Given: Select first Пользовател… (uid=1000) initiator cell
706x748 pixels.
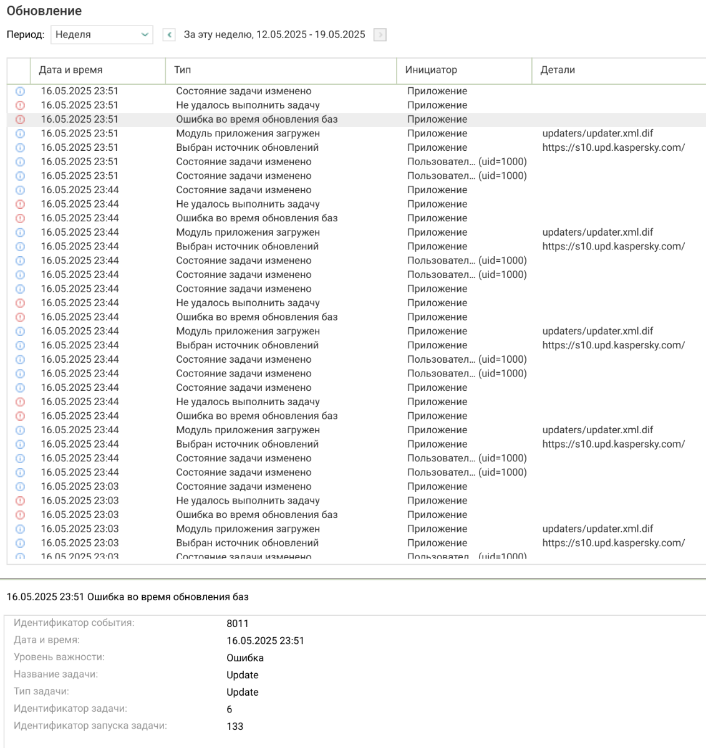Looking at the screenshot, I should 467,161.
